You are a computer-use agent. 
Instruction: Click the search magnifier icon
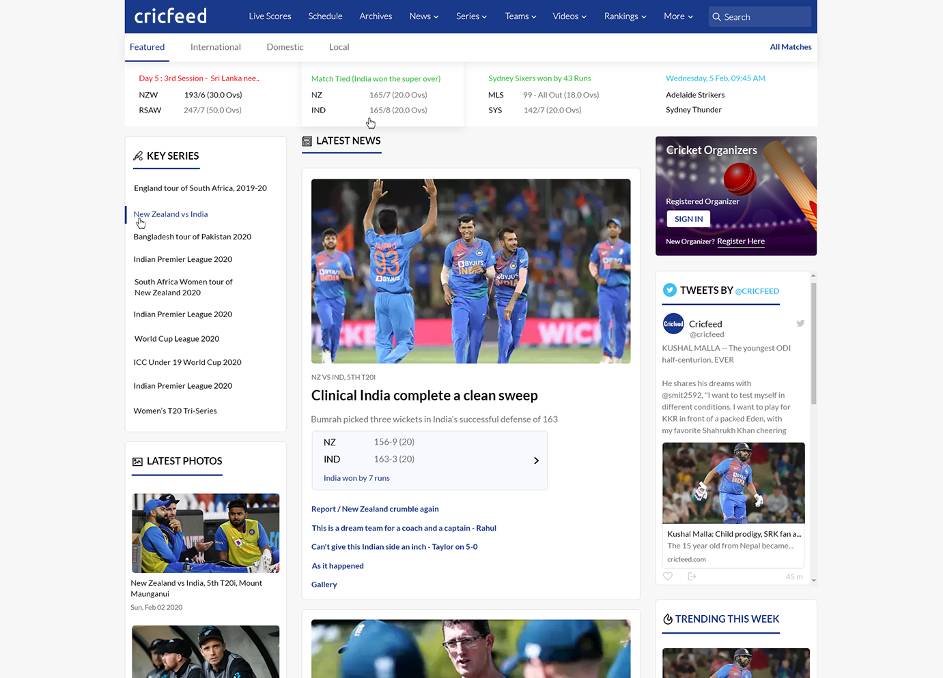tap(716, 17)
